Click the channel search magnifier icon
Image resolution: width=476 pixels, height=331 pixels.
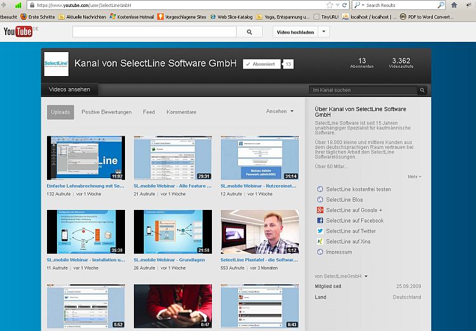point(422,90)
